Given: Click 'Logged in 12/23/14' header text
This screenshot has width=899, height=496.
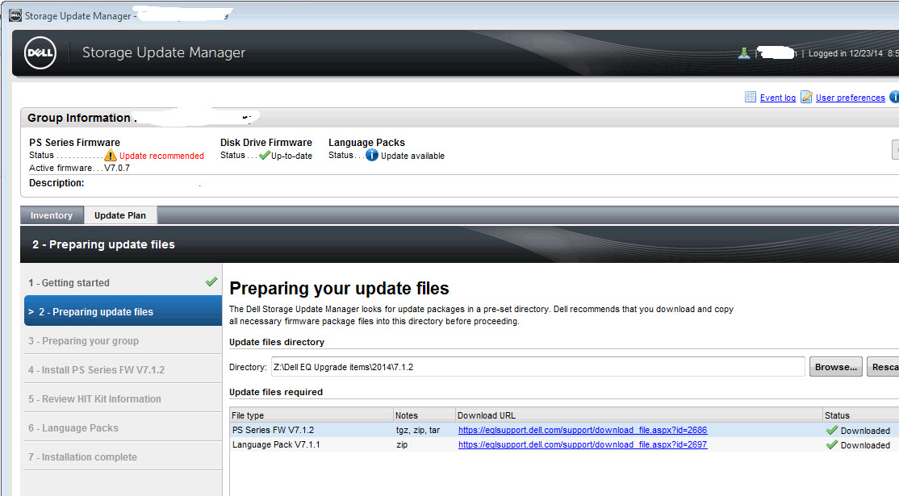Looking at the screenshot, I should point(846,53).
